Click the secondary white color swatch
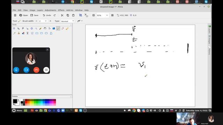The height and width of the screenshot is (125, 223). 18,104
